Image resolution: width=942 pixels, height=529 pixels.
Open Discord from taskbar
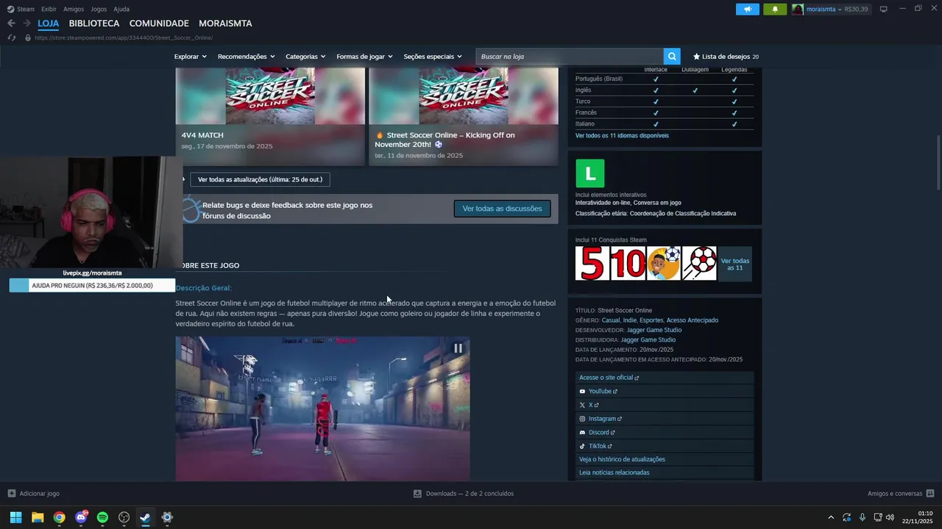[81, 517]
